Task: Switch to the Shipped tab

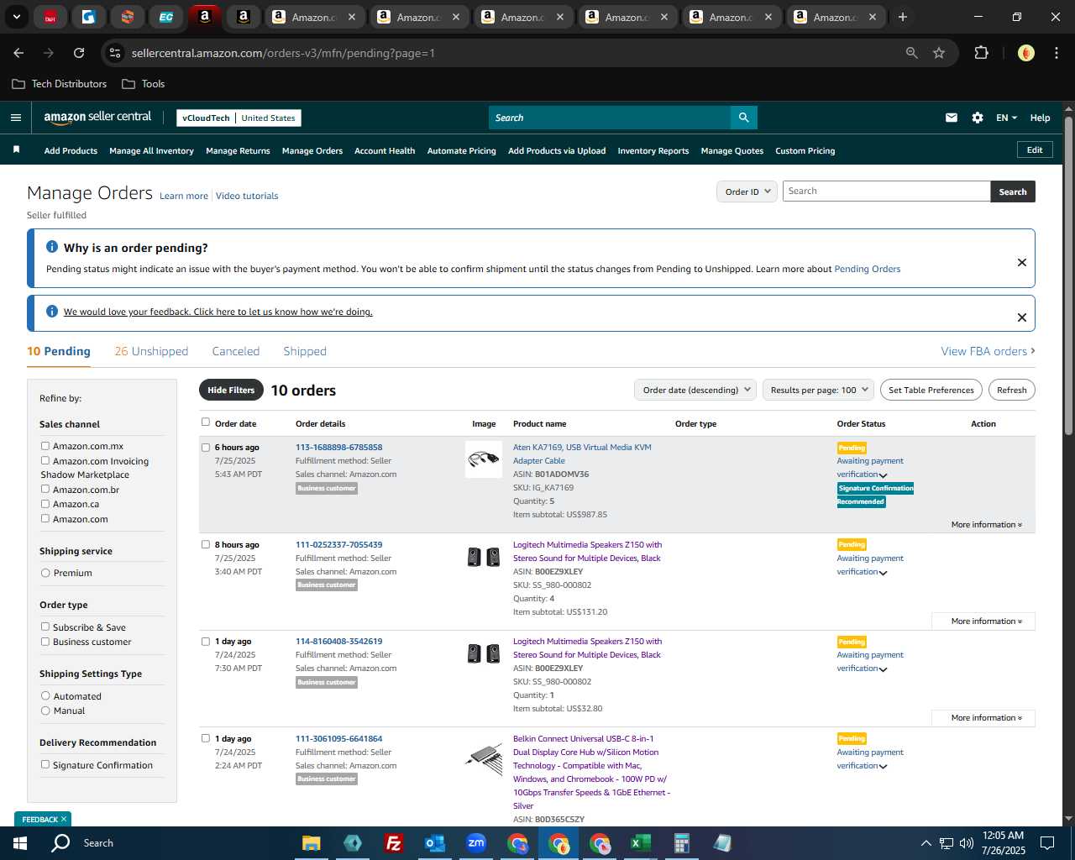Action: point(305,351)
